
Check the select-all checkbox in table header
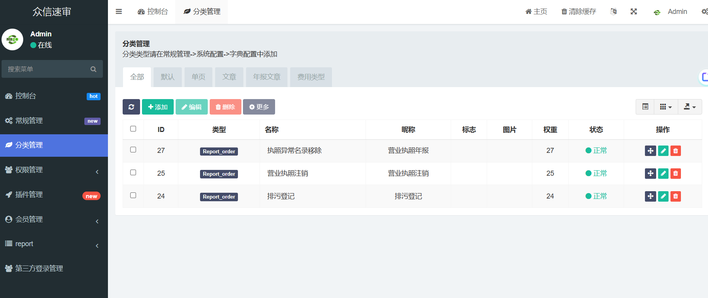[133, 129]
